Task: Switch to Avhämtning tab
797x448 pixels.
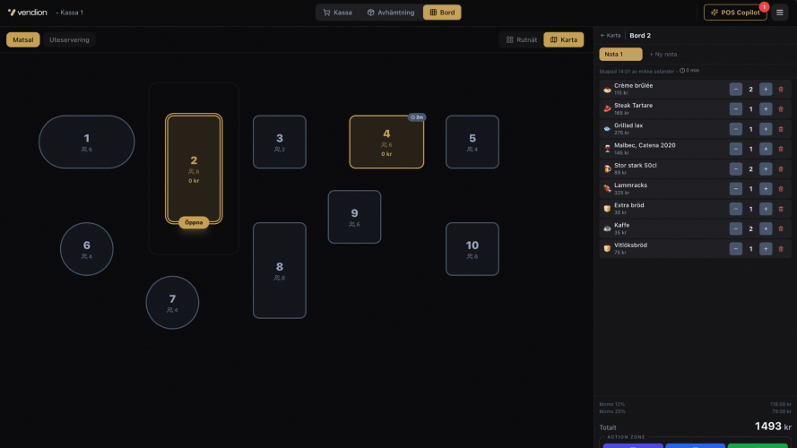Action: click(390, 13)
